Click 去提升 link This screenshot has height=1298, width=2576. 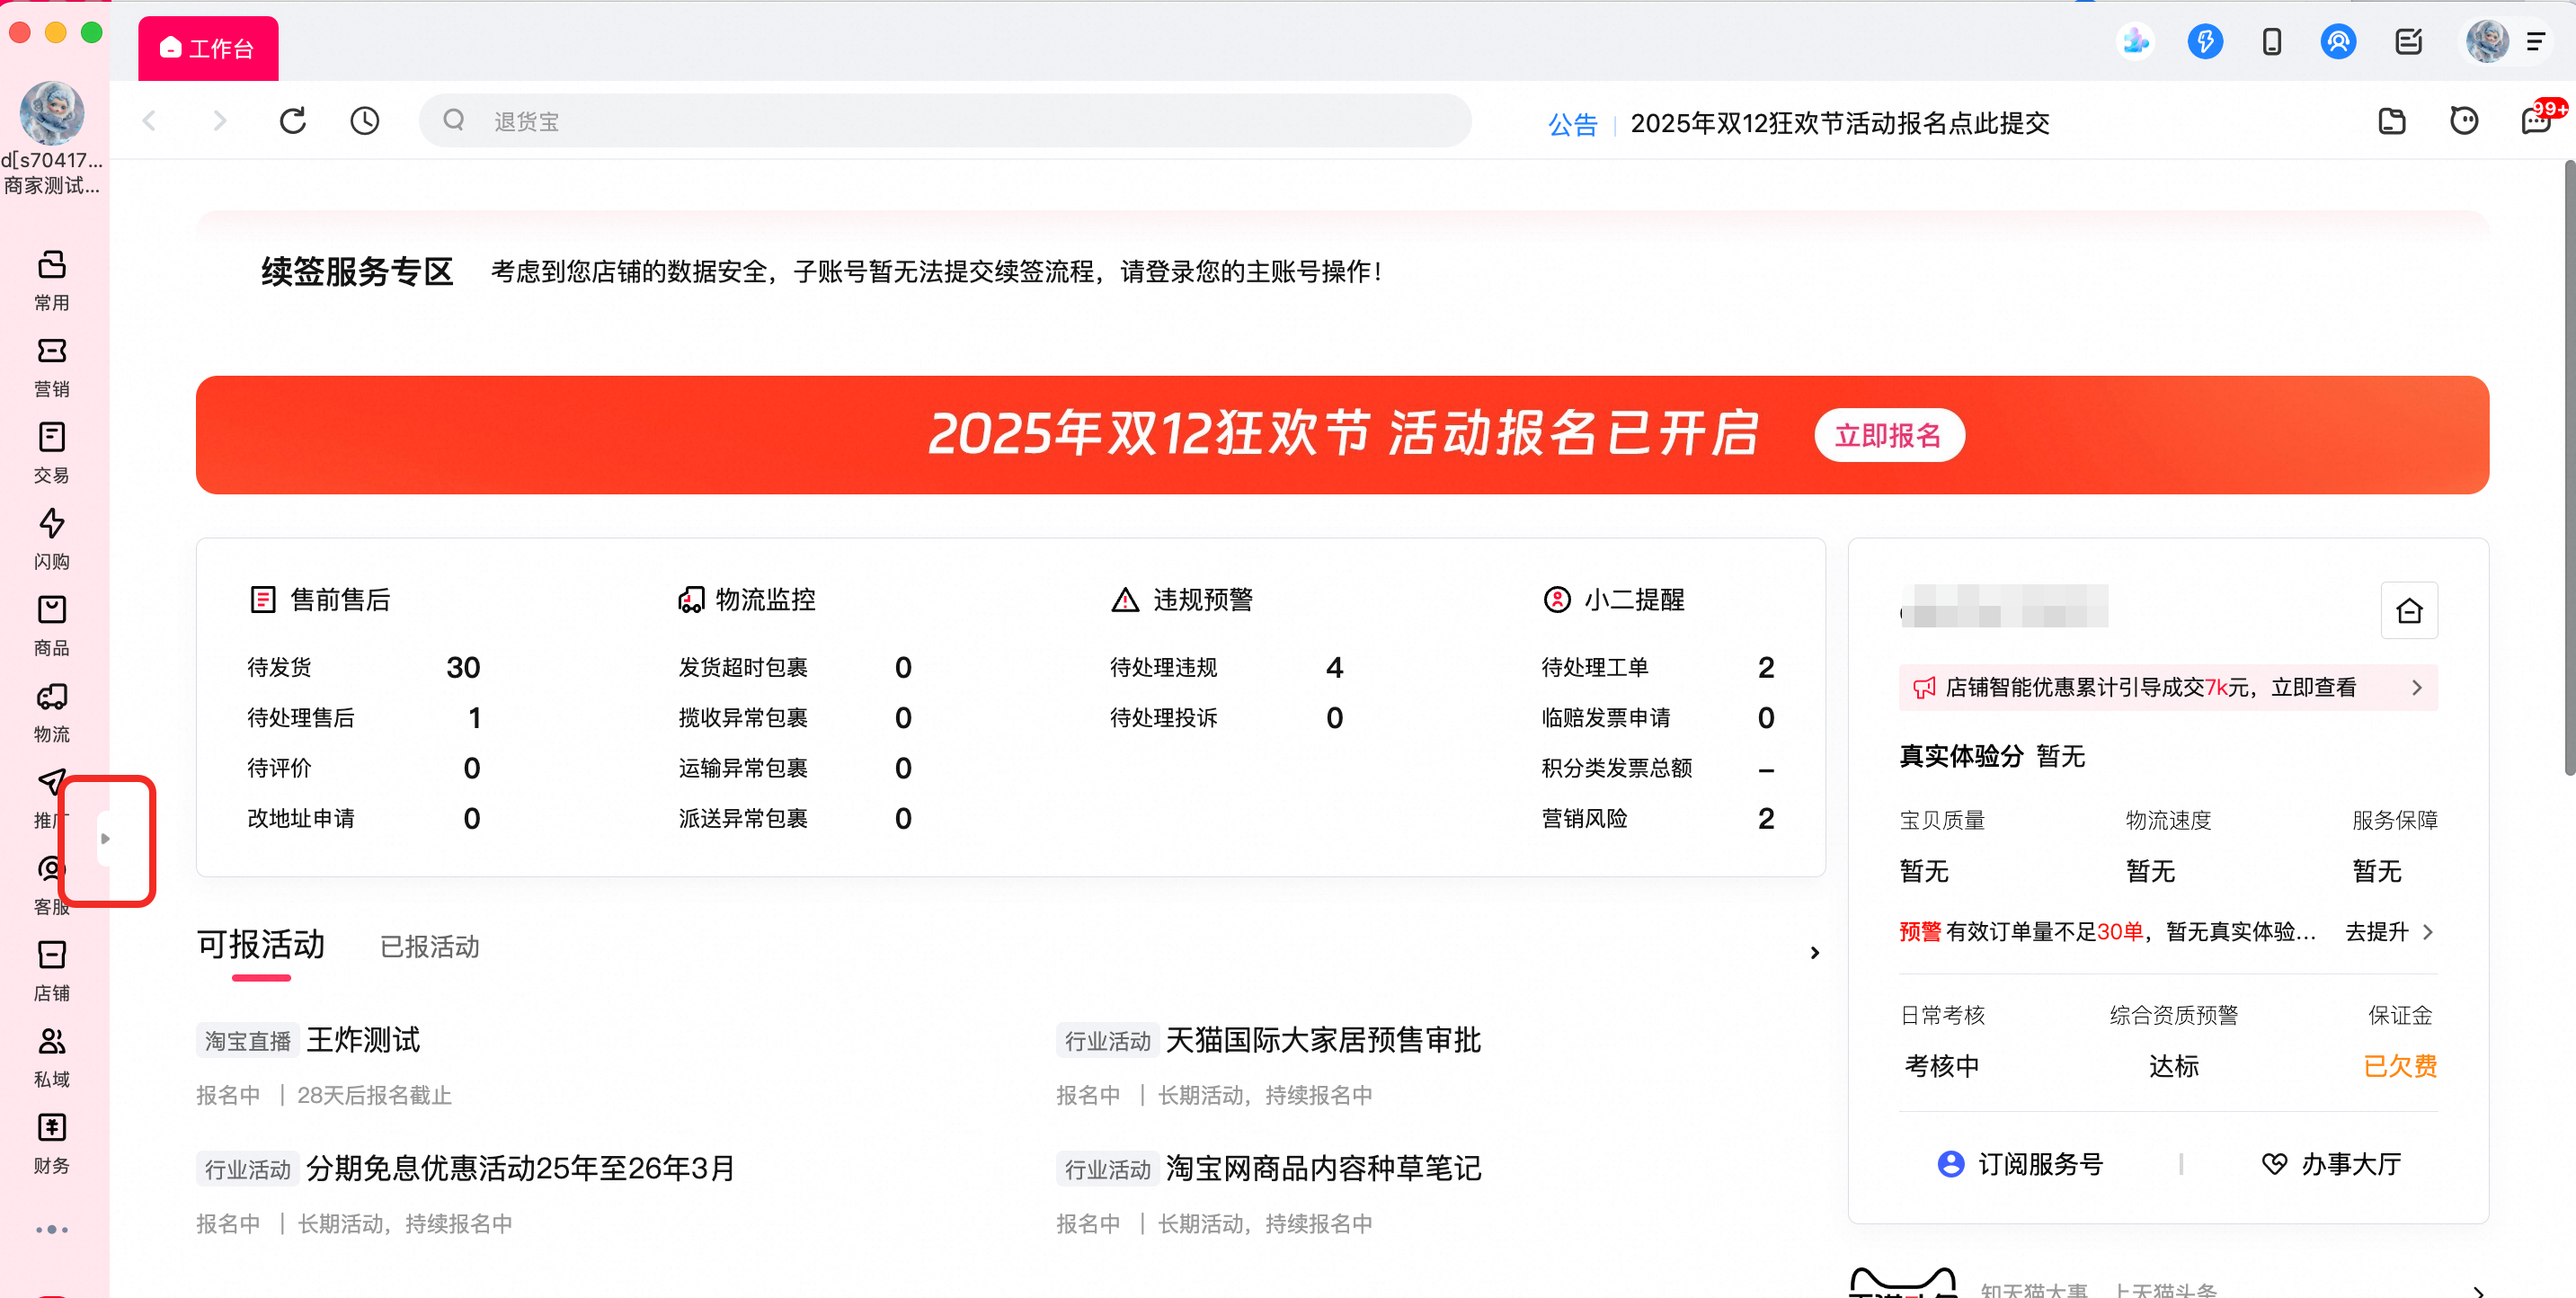point(2389,932)
